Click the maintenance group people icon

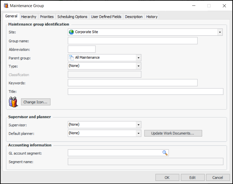[x=13, y=102]
